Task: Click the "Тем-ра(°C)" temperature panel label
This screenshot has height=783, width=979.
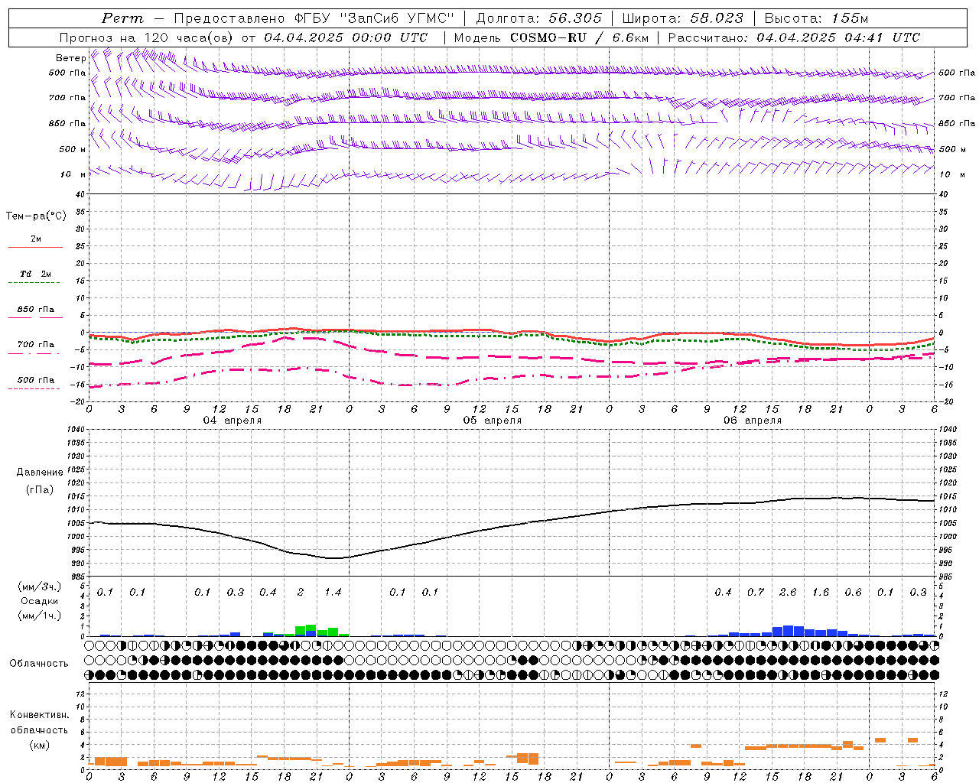Action: pyautogui.click(x=36, y=216)
